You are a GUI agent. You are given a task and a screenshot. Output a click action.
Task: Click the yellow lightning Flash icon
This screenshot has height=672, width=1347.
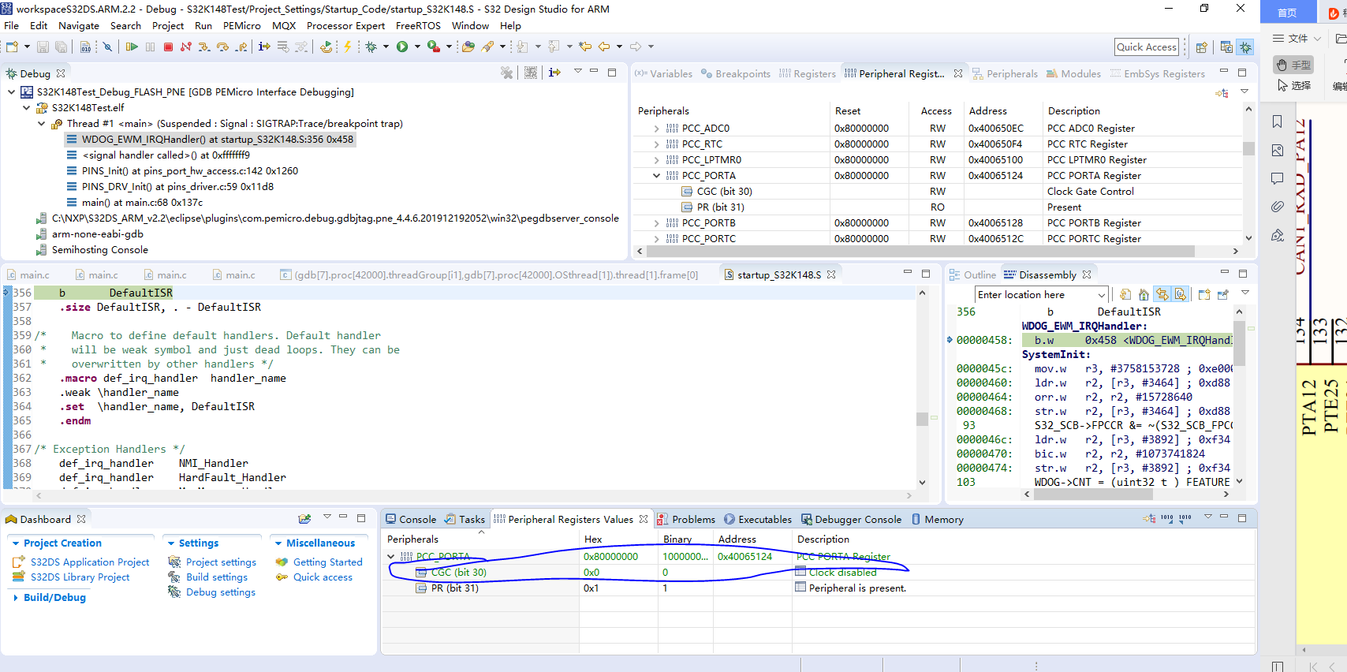click(x=347, y=47)
